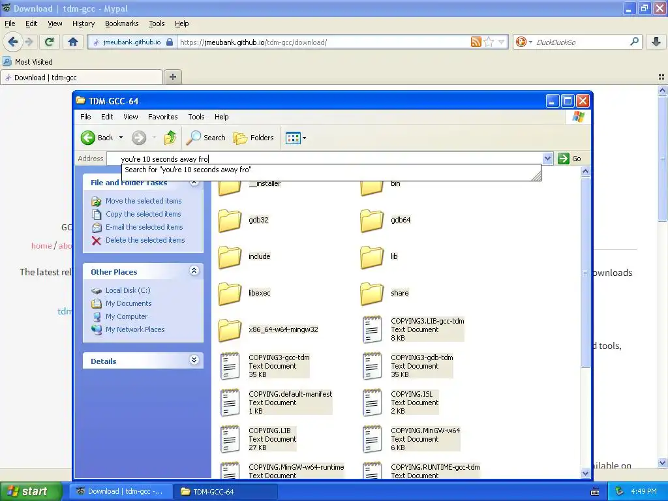Toggle the Folders pane button
The width and height of the screenshot is (668, 501).
click(254, 138)
